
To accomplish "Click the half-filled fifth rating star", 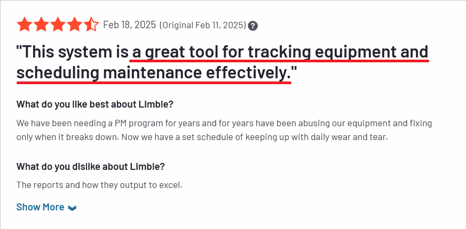I will [91, 25].
